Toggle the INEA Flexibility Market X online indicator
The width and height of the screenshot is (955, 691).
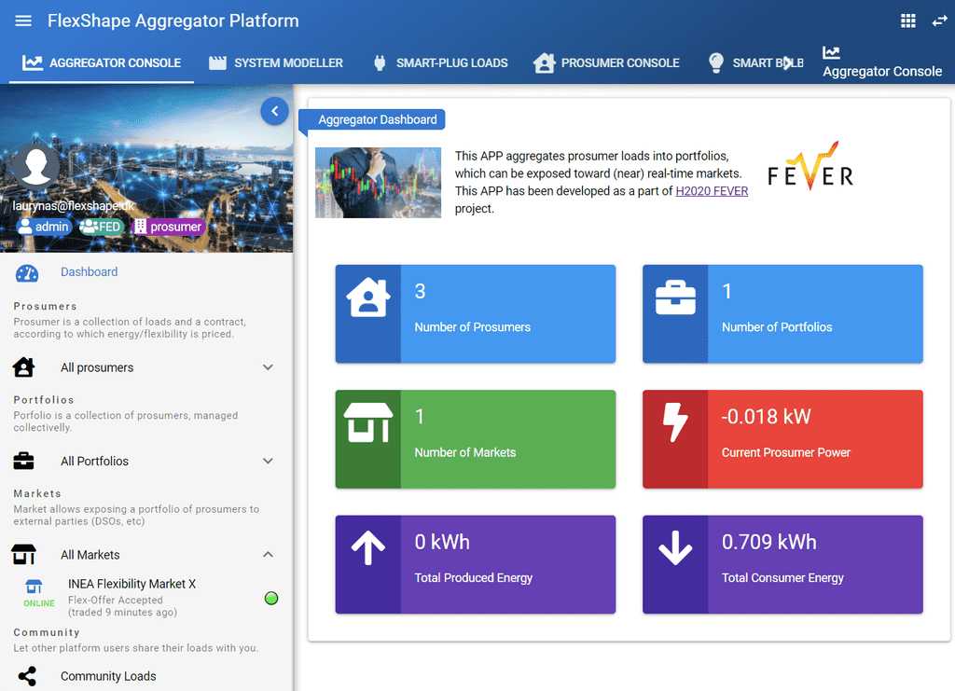click(270, 598)
